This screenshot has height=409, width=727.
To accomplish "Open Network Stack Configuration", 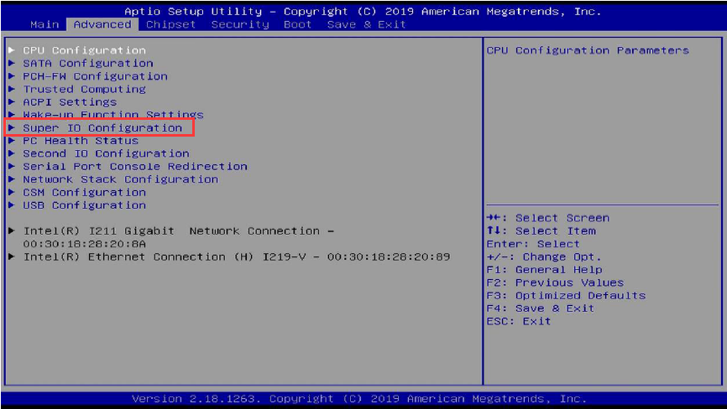I will [120, 179].
